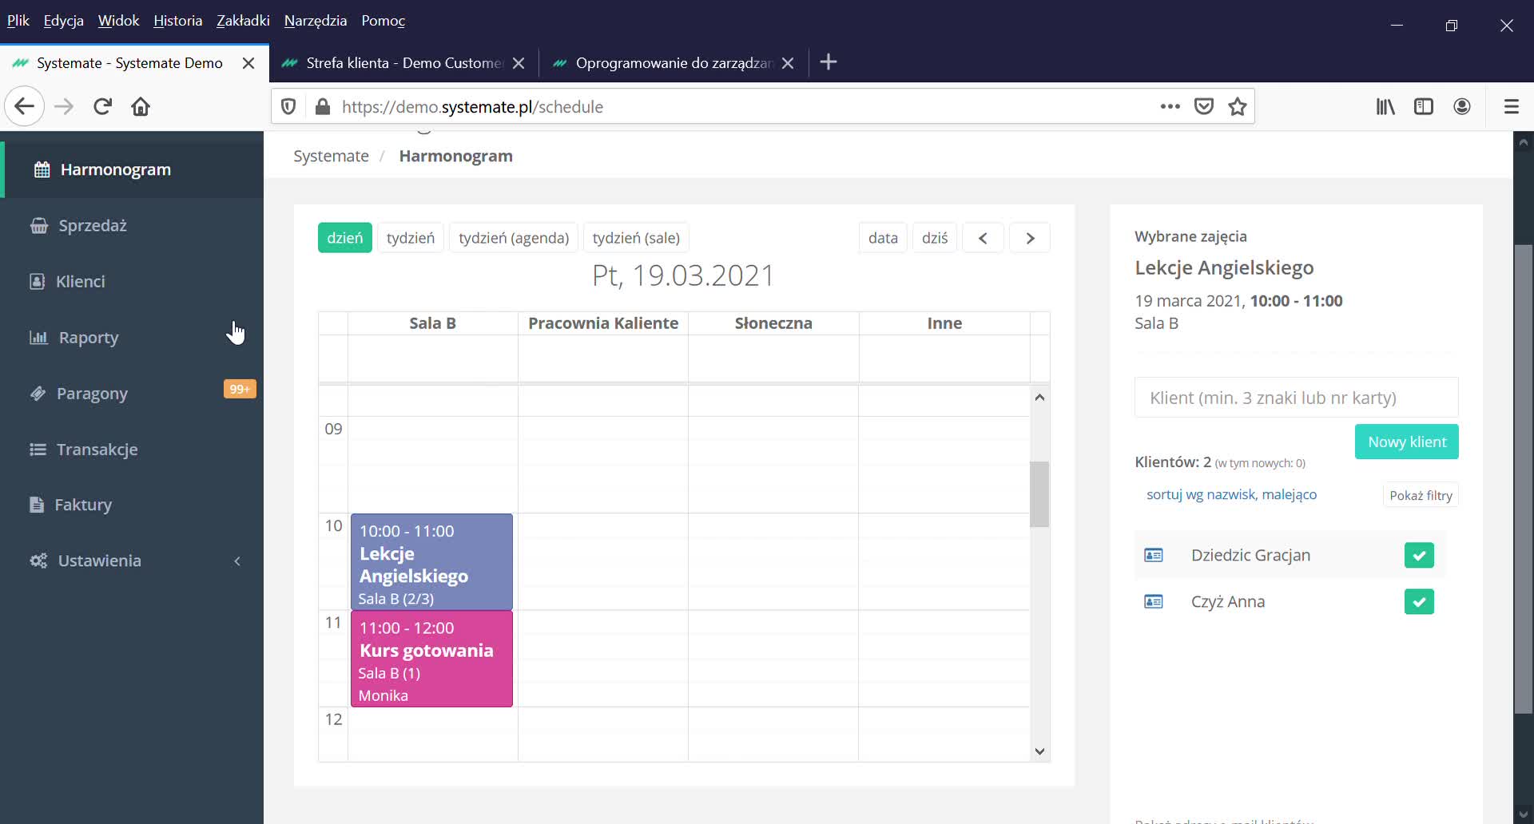Expand the Ustawienia submenu chevron
The width and height of the screenshot is (1534, 824).
pos(237,561)
